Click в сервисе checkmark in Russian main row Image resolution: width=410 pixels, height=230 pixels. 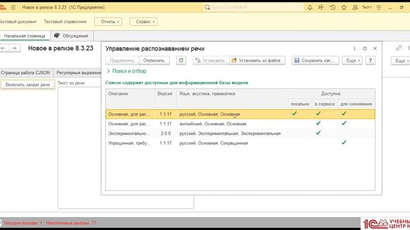click(x=318, y=114)
